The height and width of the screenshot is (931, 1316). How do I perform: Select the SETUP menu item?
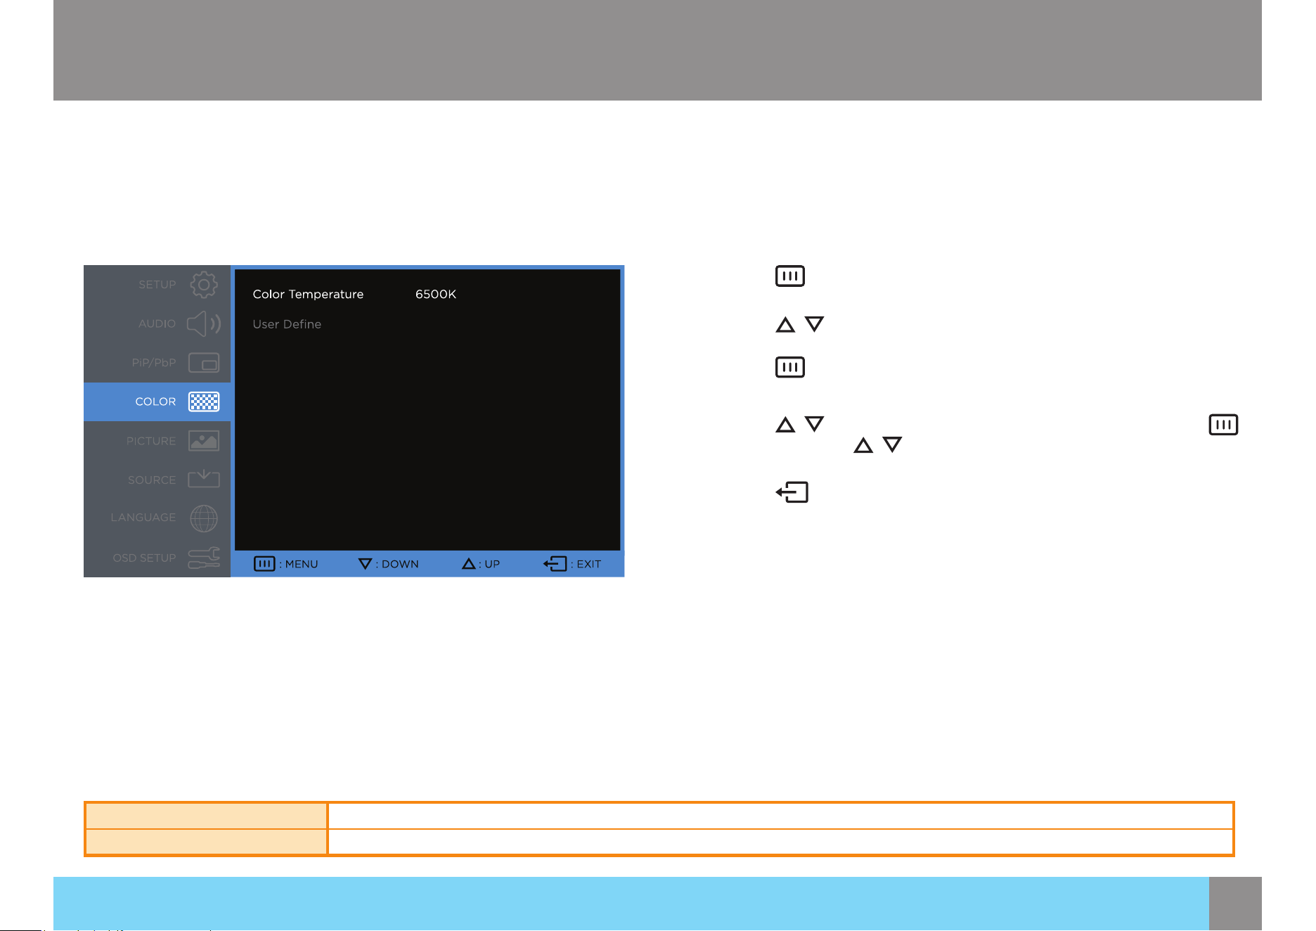157,285
